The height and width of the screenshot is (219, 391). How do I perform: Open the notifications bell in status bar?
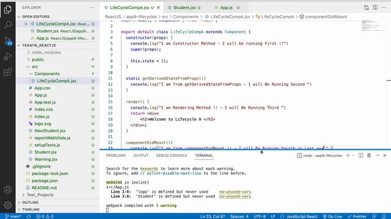click(384, 217)
